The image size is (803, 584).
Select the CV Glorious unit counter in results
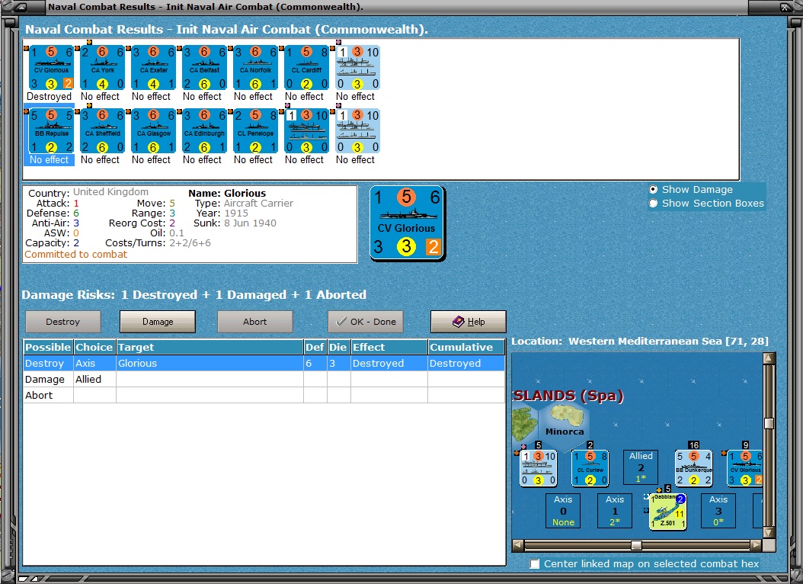(51, 68)
